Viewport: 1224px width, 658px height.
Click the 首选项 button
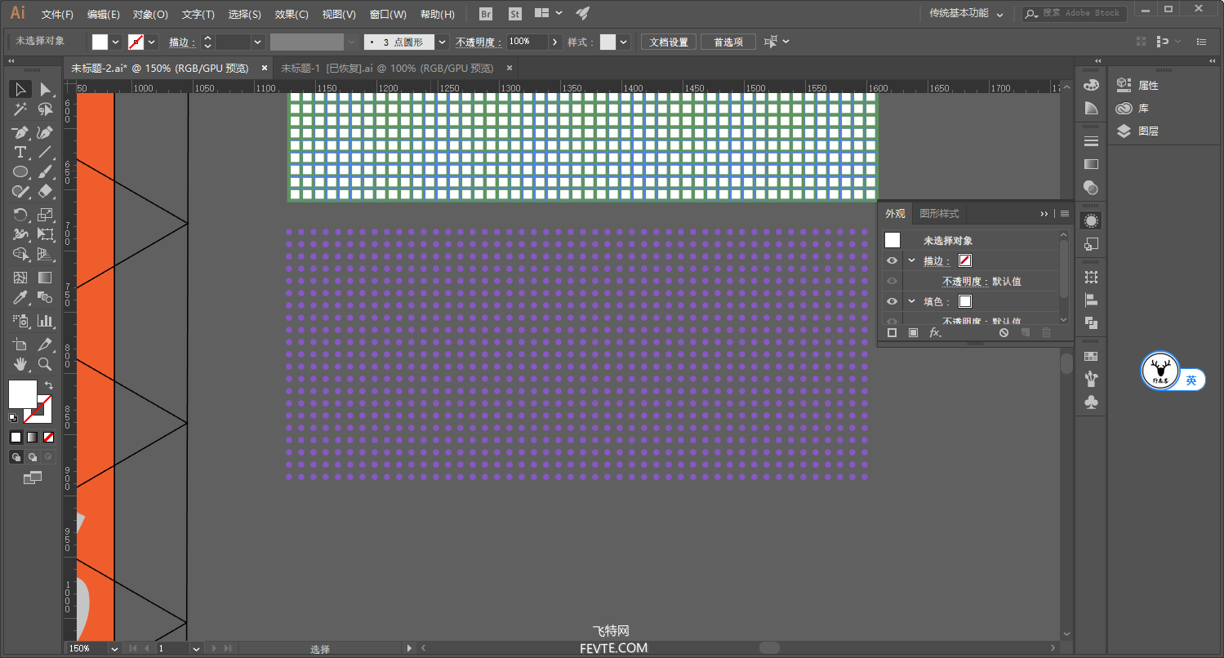point(728,42)
